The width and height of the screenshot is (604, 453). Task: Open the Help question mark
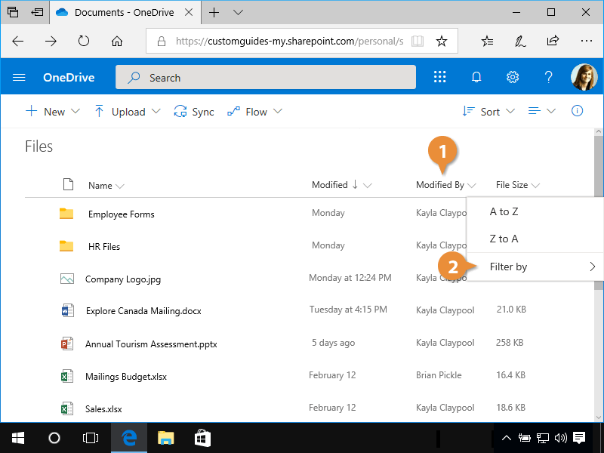[x=548, y=77]
